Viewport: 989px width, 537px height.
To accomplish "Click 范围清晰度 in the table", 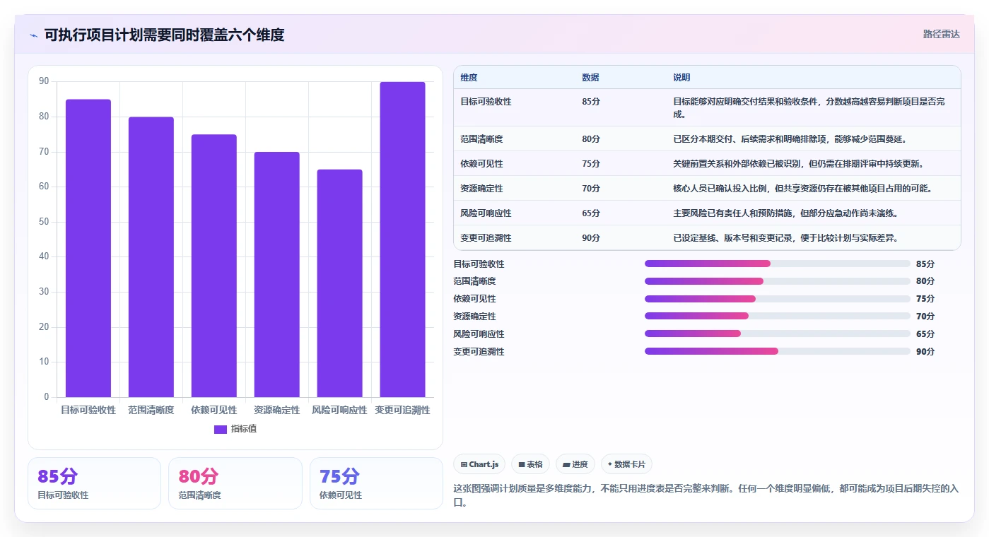I will [481, 139].
